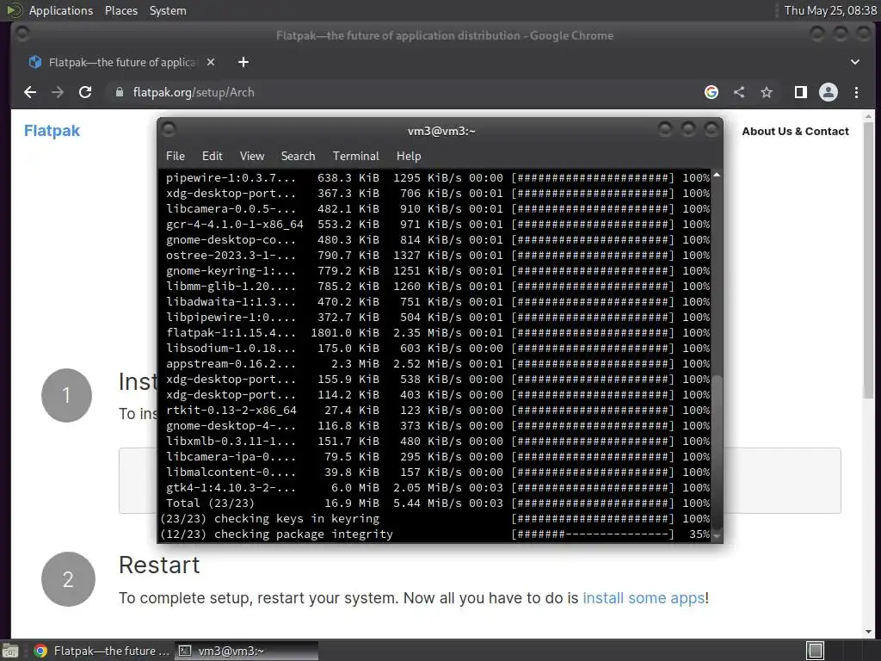The image size is (881, 661).
Task: Click the rtkit-0.13-2-x86_64 row
Action: (438, 411)
